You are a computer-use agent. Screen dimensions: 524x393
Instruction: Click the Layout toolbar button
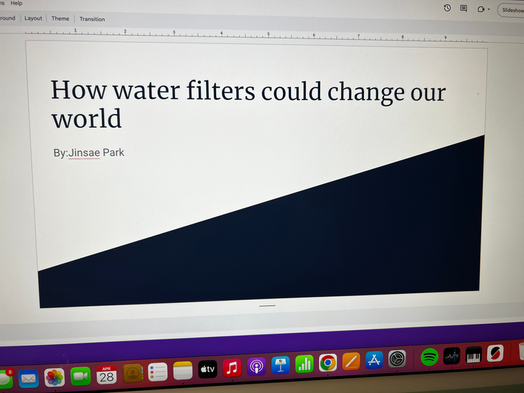(x=33, y=19)
